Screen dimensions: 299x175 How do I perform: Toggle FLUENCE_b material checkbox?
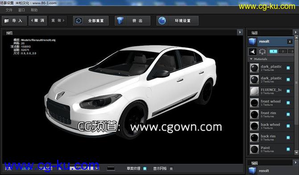(x=288, y=91)
